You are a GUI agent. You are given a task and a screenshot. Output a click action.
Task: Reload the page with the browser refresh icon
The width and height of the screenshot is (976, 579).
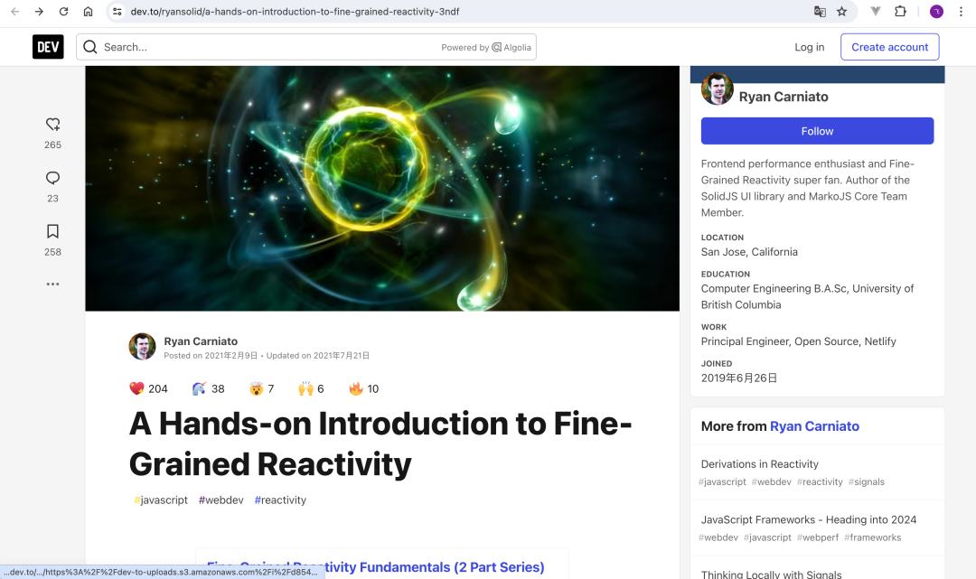63,12
